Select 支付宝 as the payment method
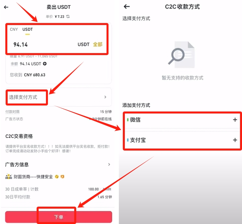This screenshot has height=224, width=242. point(182,140)
